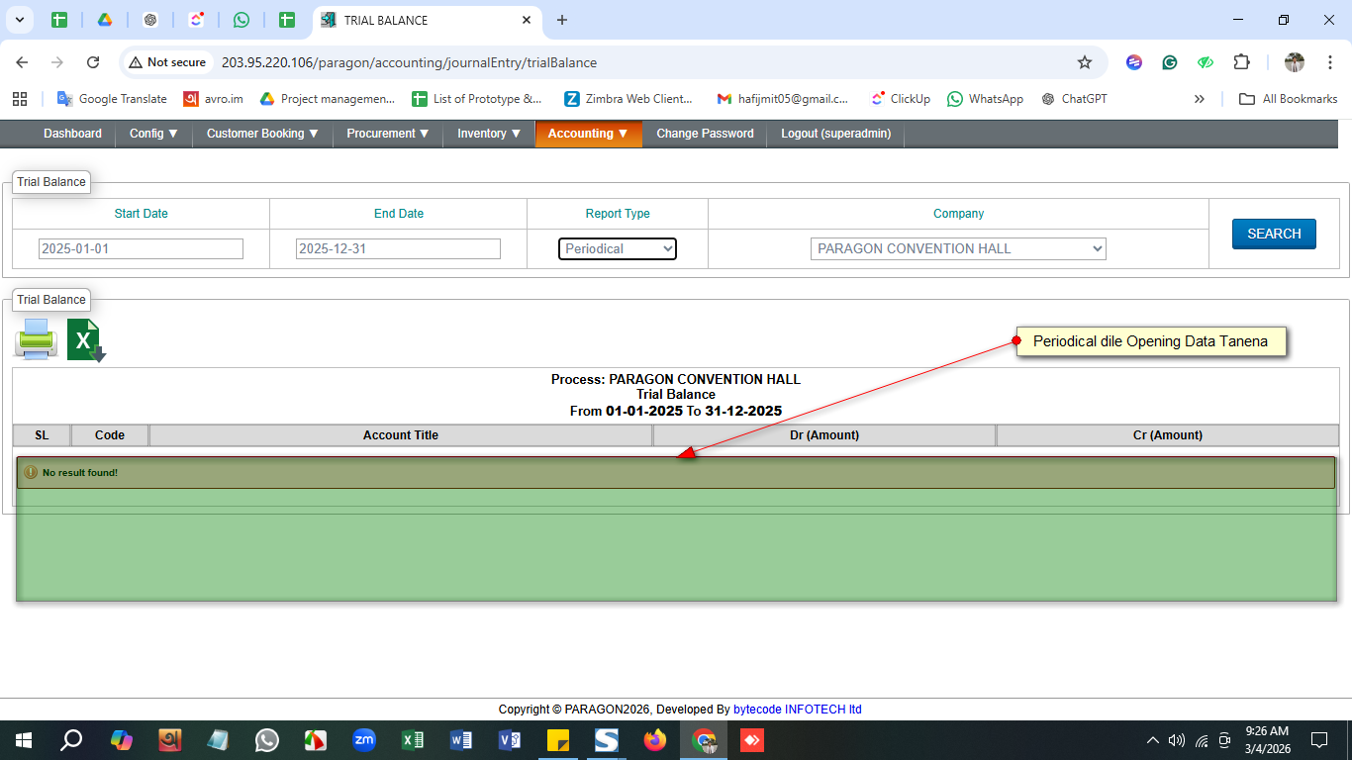Open Windows taskbar search

pyautogui.click(x=71, y=740)
